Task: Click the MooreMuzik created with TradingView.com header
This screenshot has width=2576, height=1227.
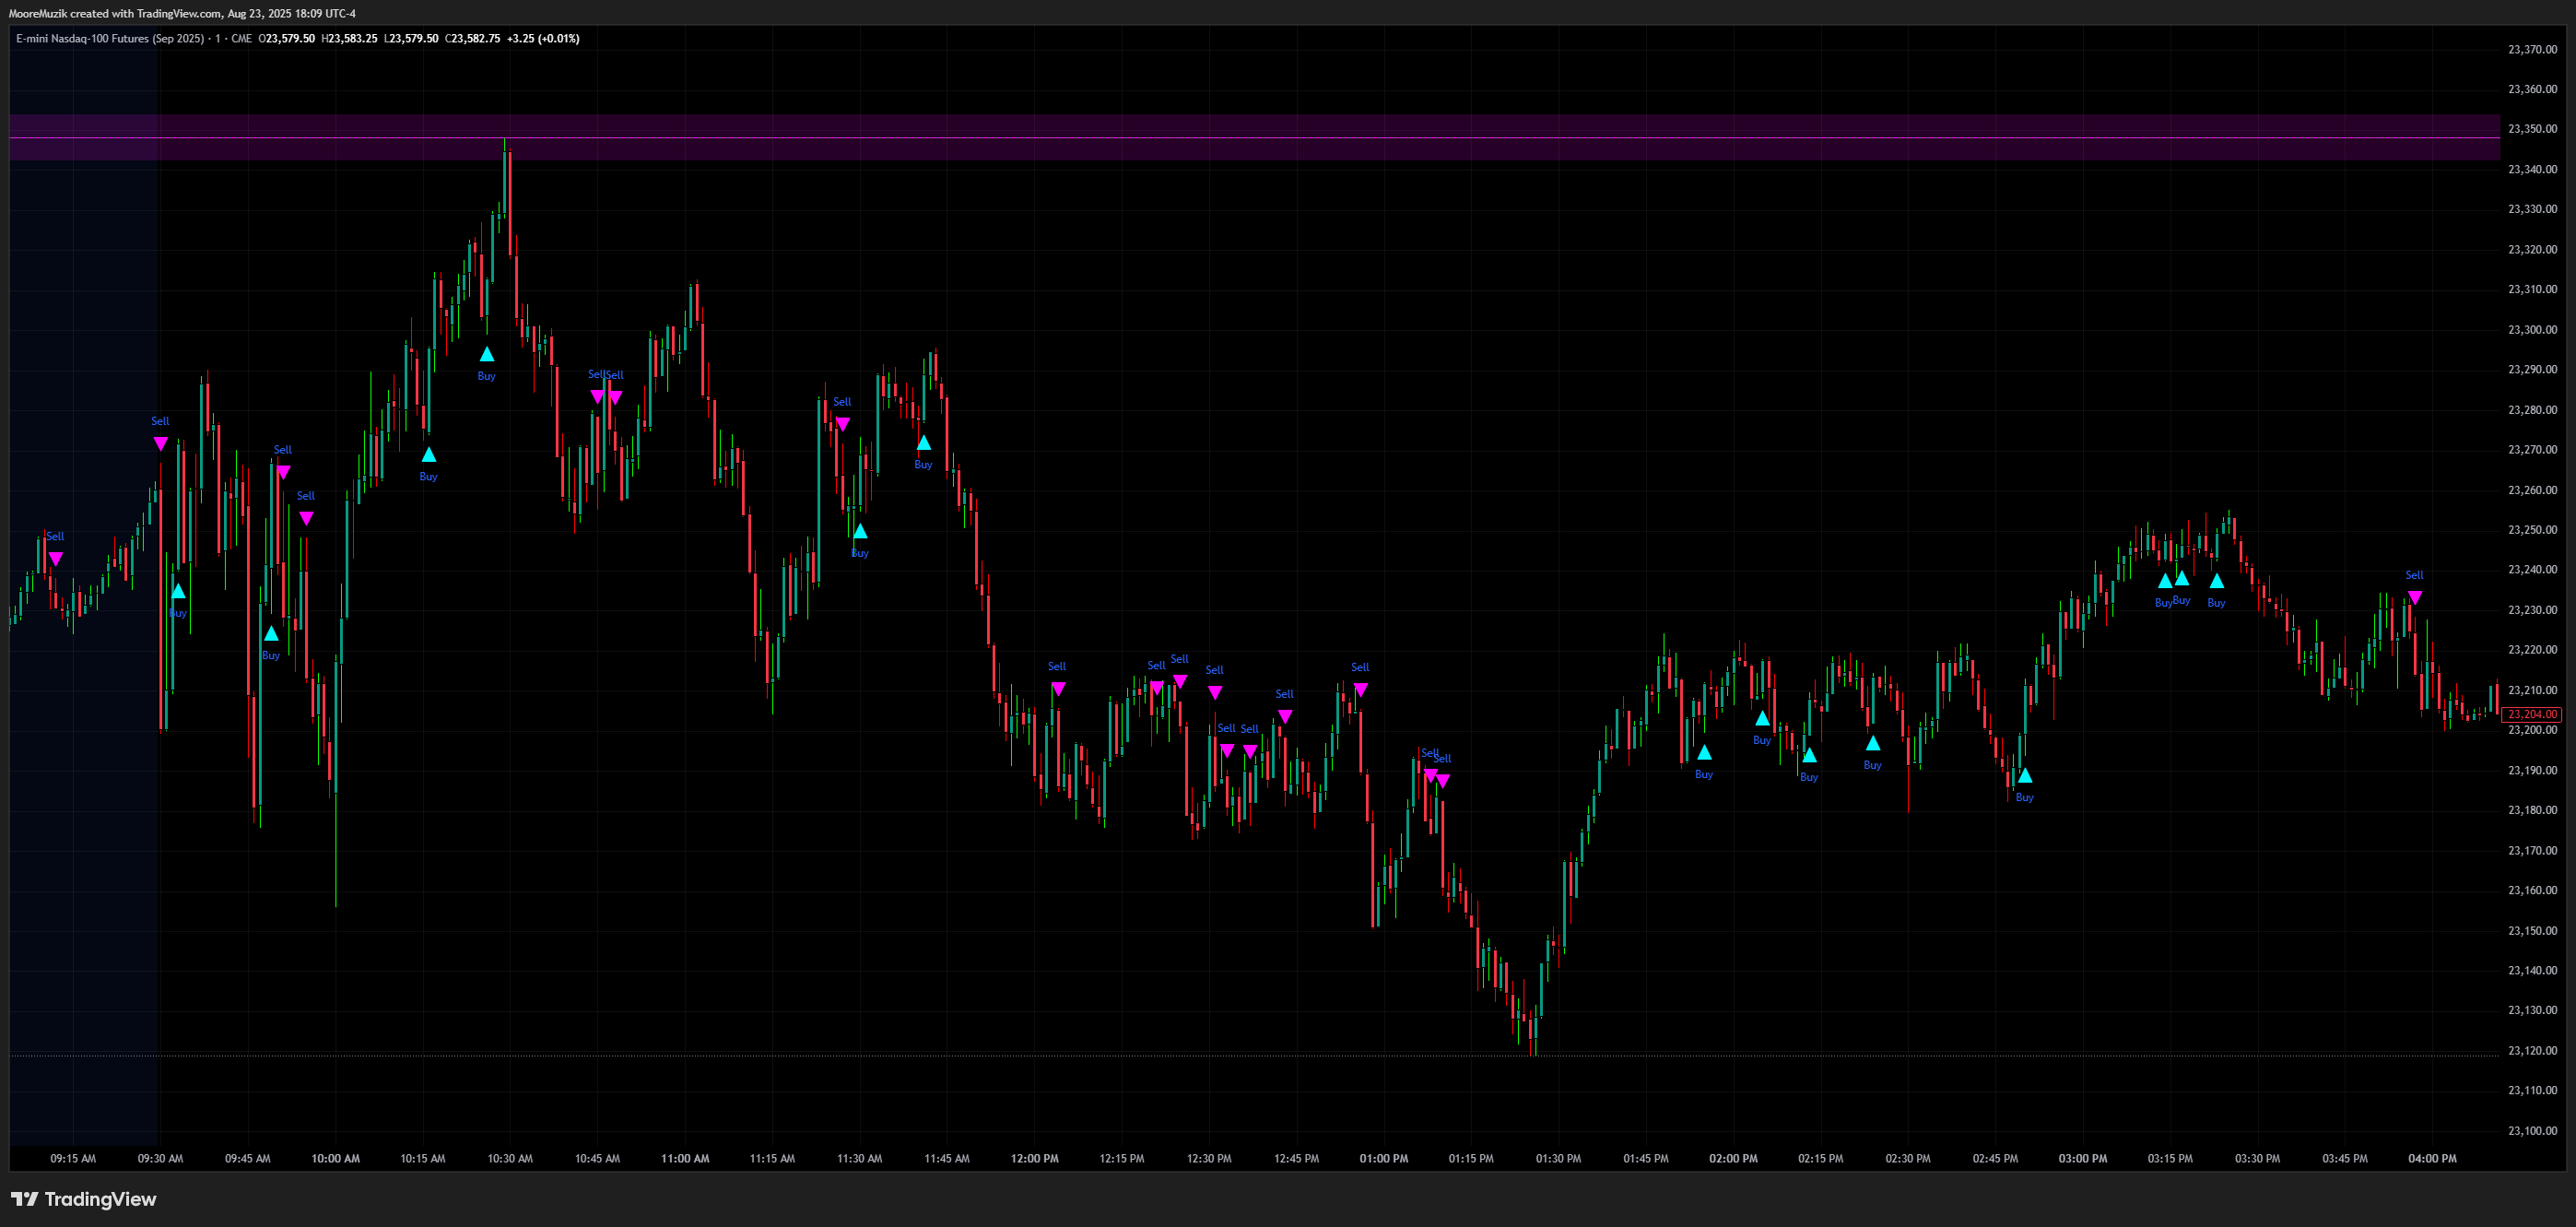Action: click(182, 13)
